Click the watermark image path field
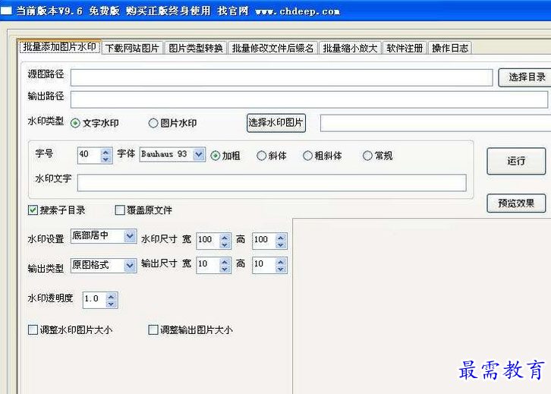This screenshot has height=394, width=551. 436,123
